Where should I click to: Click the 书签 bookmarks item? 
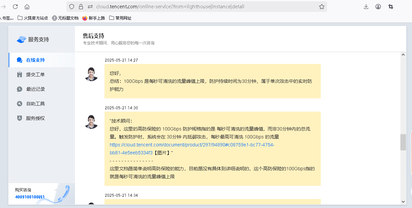(x=7, y=18)
